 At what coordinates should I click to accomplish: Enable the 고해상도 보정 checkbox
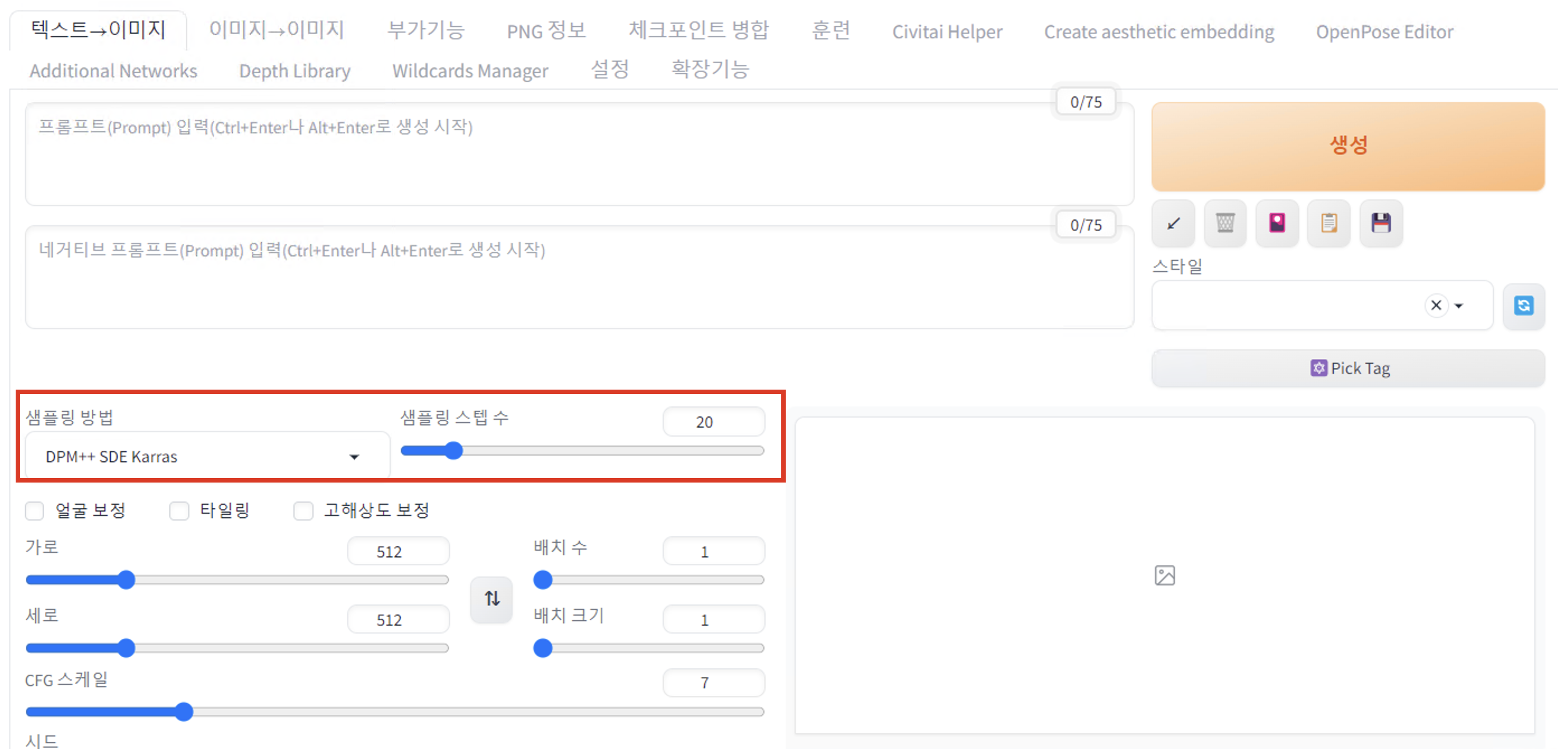pyautogui.click(x=303, y=511)
